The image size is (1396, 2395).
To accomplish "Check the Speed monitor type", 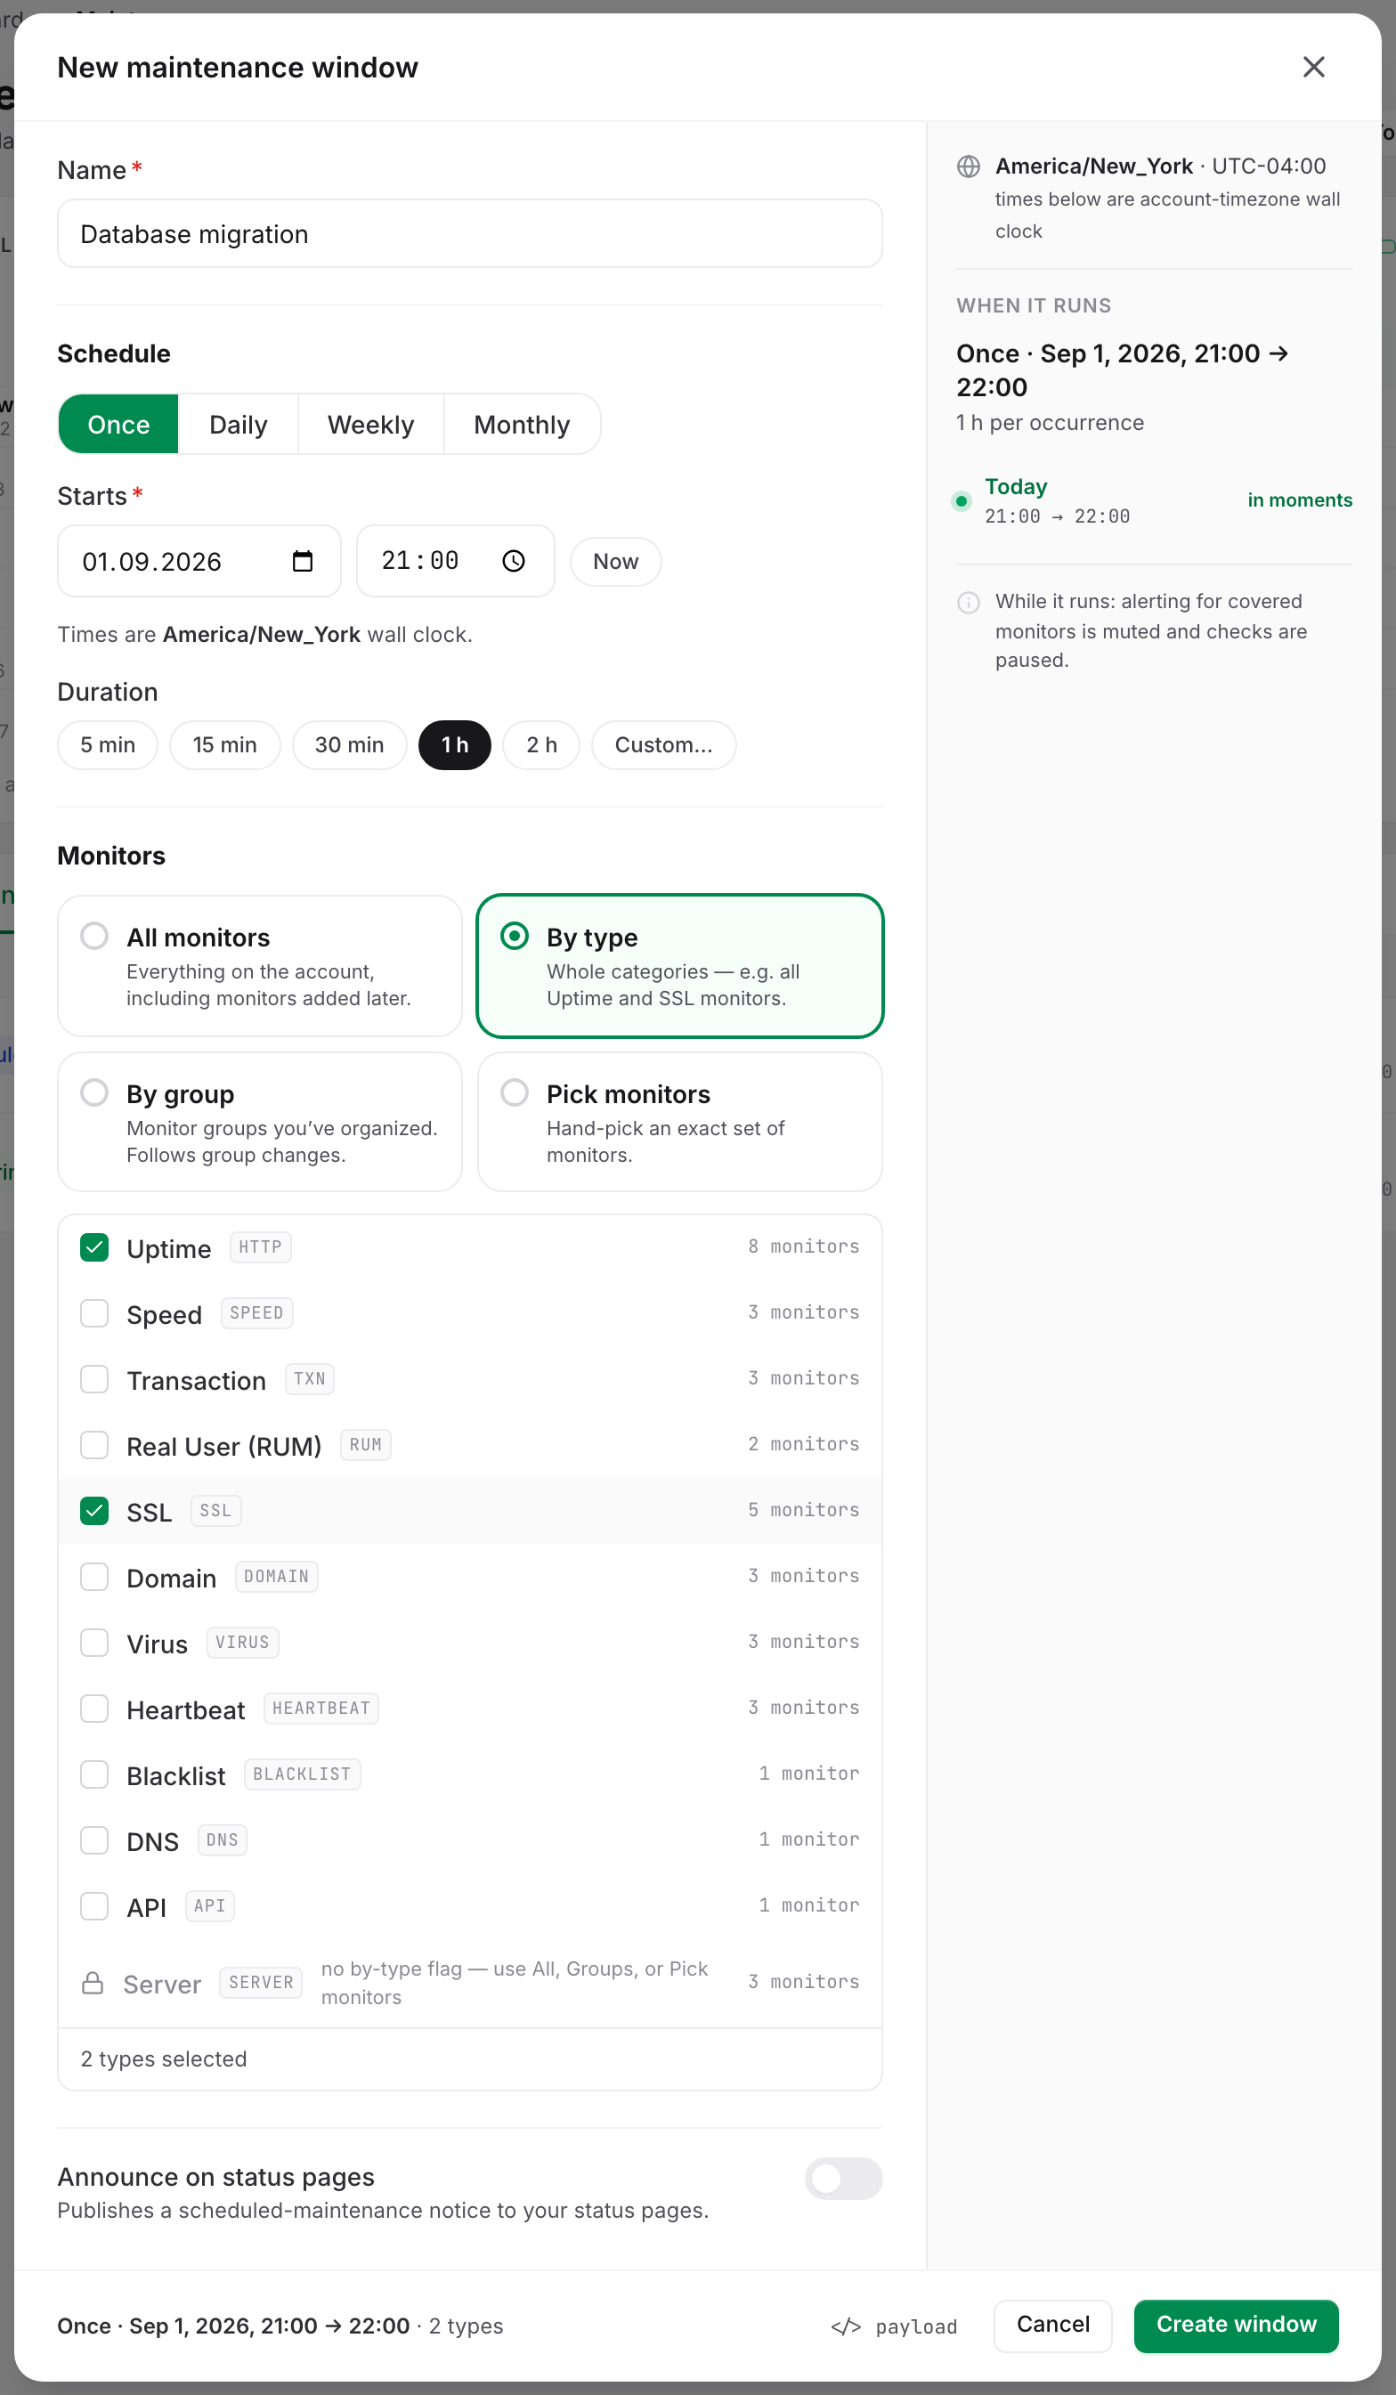I will click(94, 1313).
